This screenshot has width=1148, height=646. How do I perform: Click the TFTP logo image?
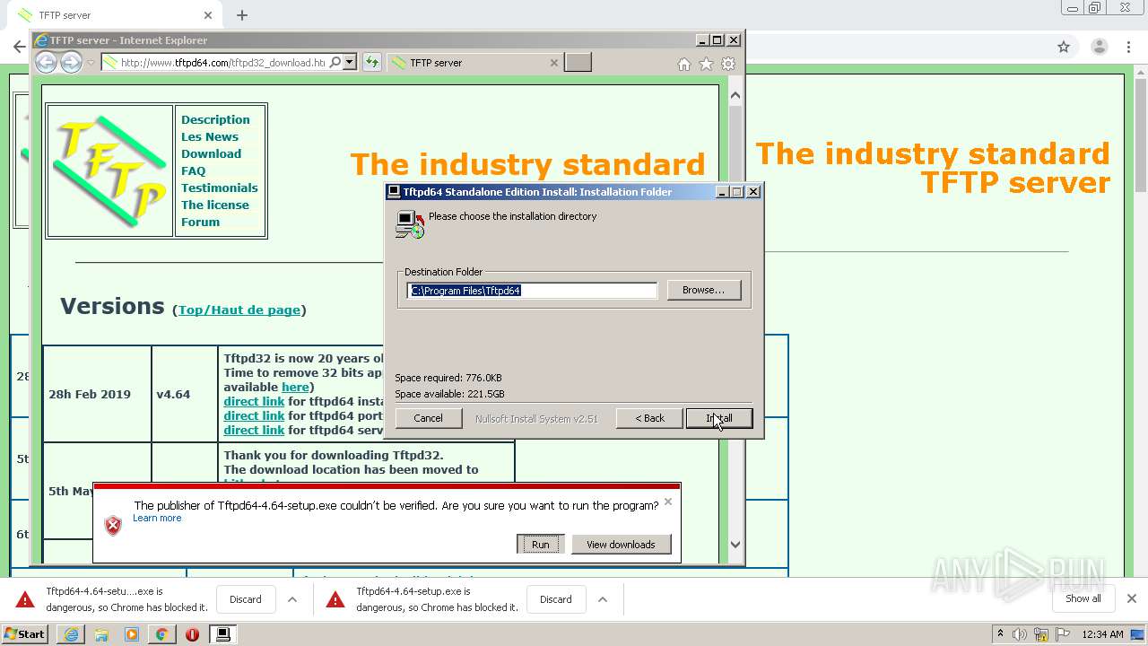109,170
